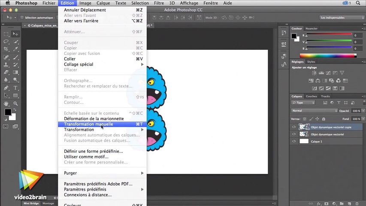Image resolution: width=366 pixels, height=206 pixels.
Task: Click the color spectrum ramp
Action: tap(328, 56)
